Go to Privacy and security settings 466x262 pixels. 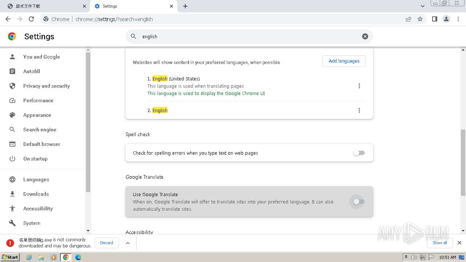[46, 86]
